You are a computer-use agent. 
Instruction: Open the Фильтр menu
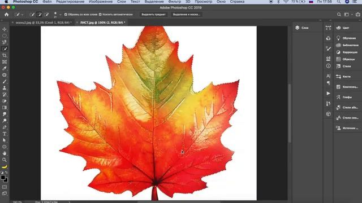click(175, 2)
